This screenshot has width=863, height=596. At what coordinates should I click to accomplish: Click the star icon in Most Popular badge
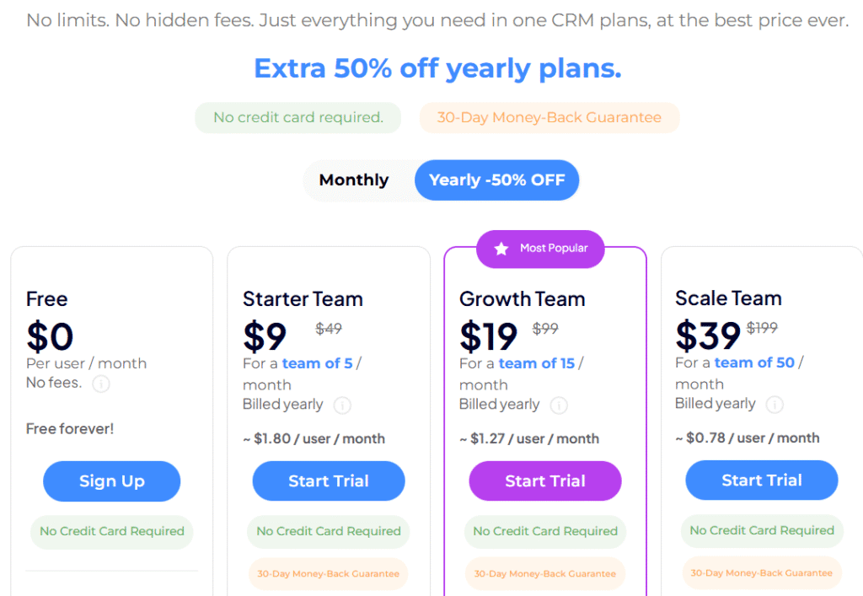click(x=501, y=249)
